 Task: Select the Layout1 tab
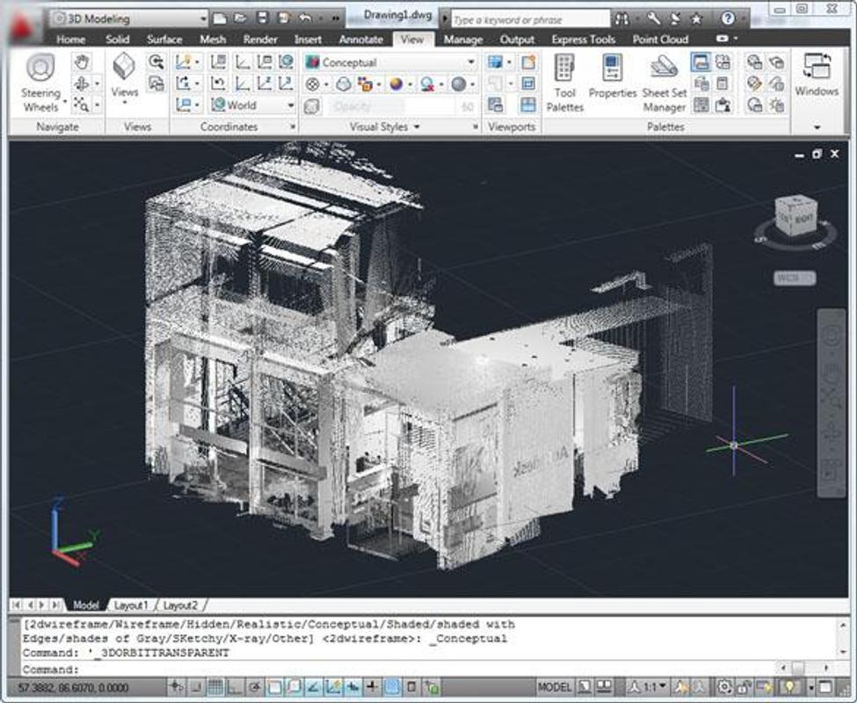click(x=131, y=605)
